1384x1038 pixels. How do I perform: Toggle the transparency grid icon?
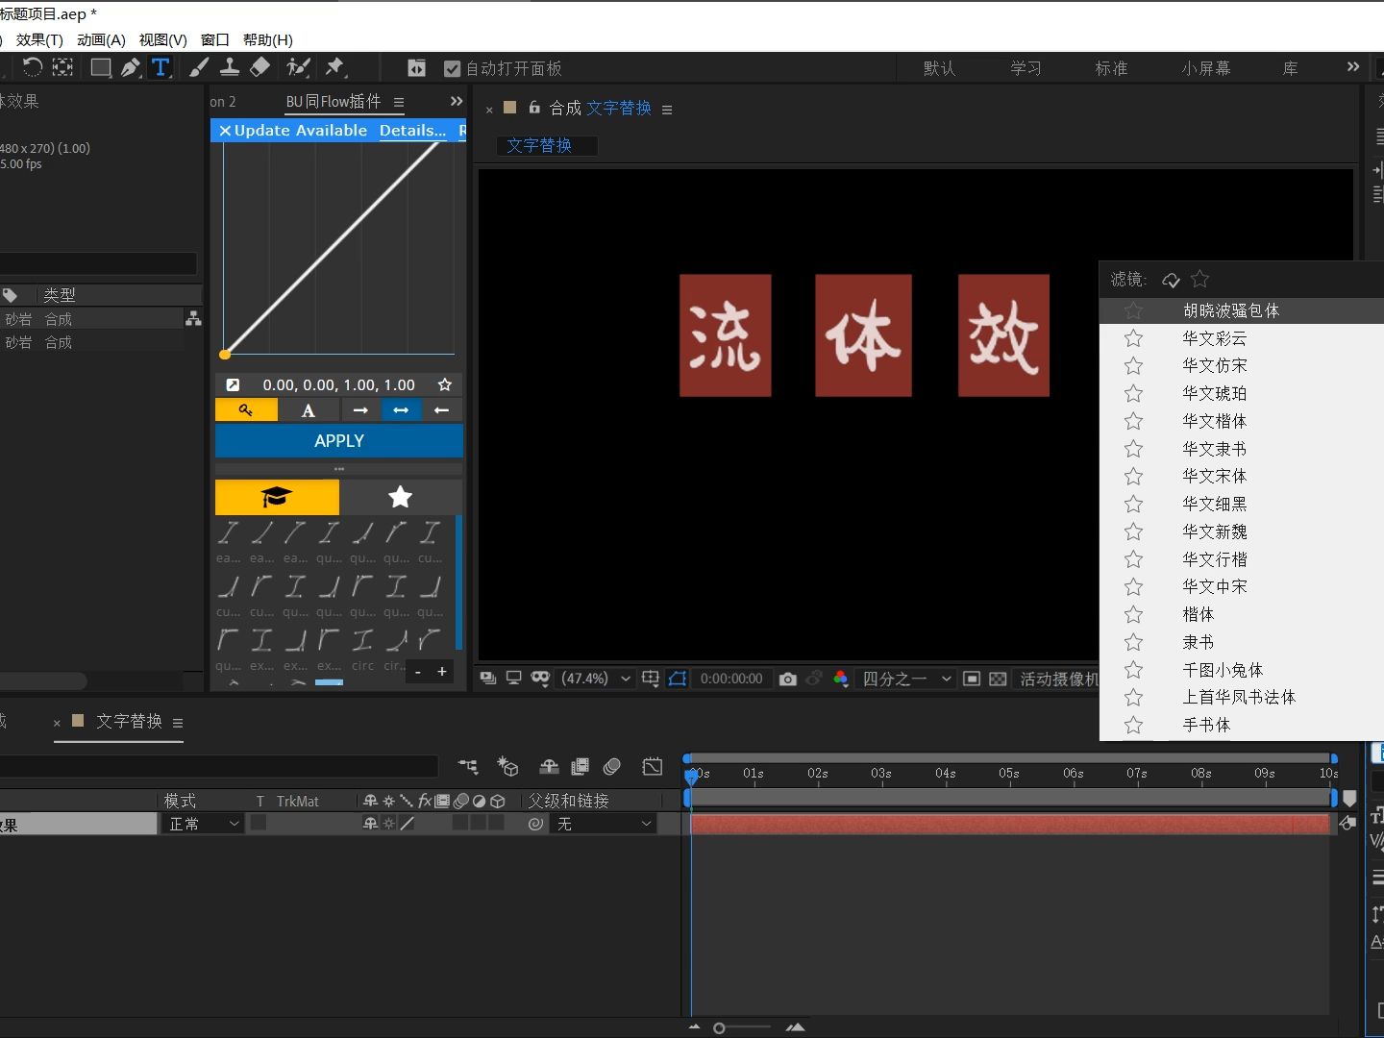tap(998, 679)
